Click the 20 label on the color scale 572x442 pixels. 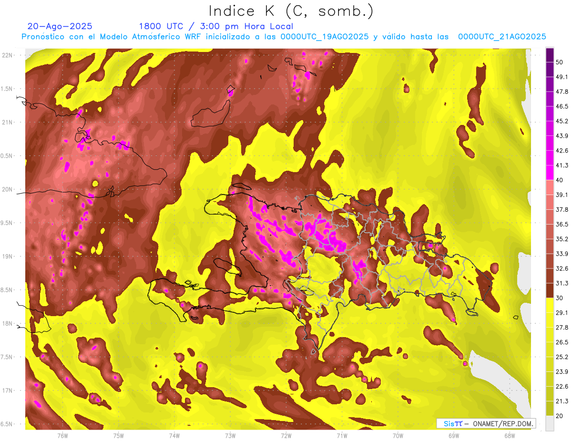[x=560, y=416]
